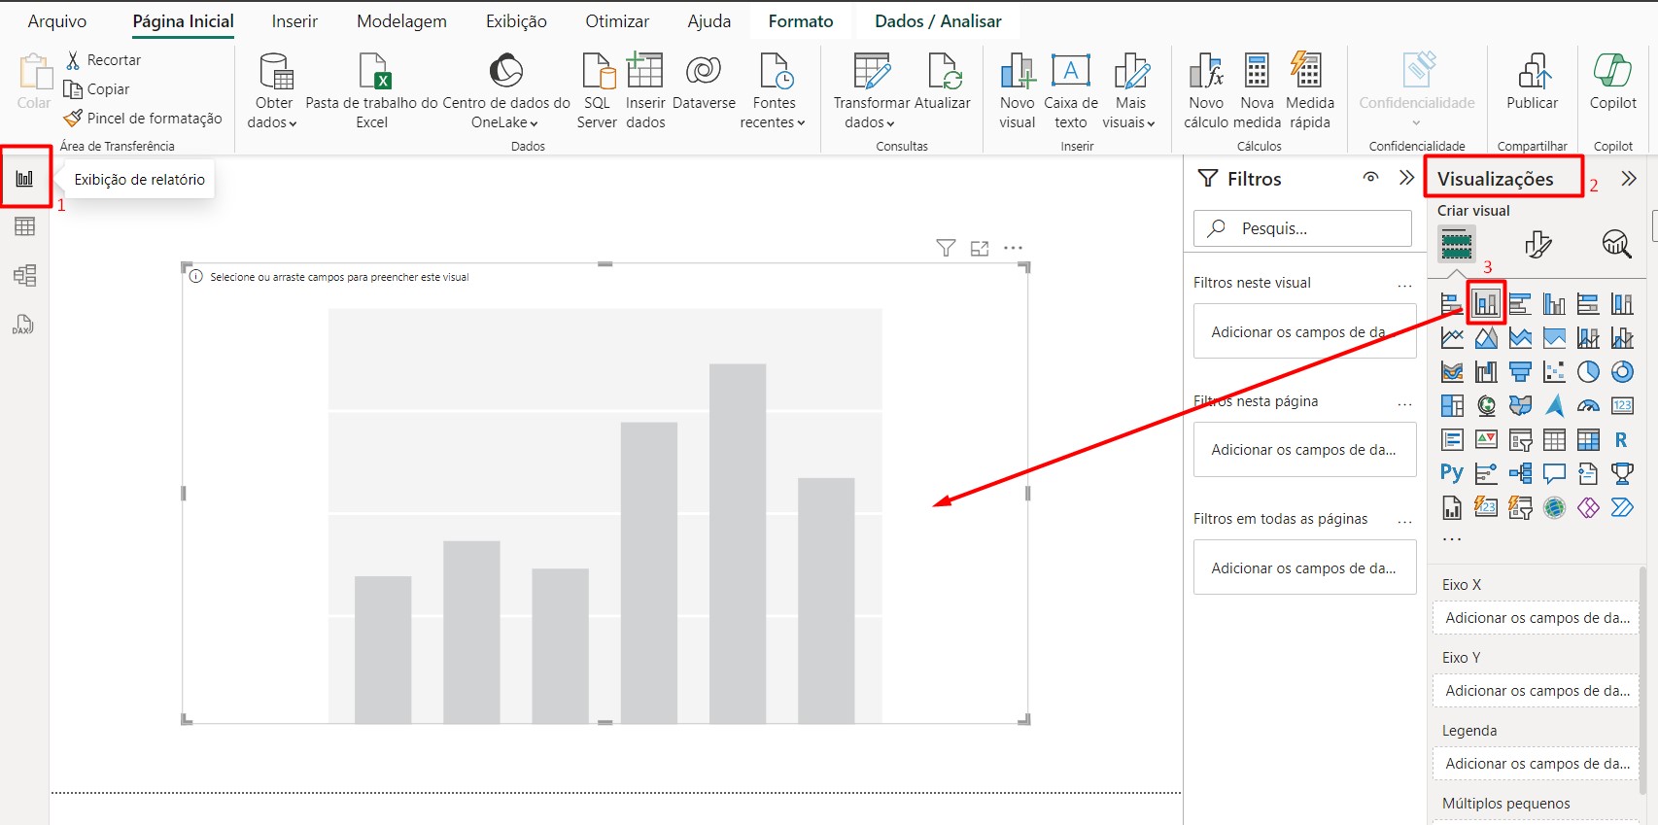Viewport: 1658px width, 825px height.
Task: Open more options for Filtros em todas as páginas
Action: tap(1404, 522)
